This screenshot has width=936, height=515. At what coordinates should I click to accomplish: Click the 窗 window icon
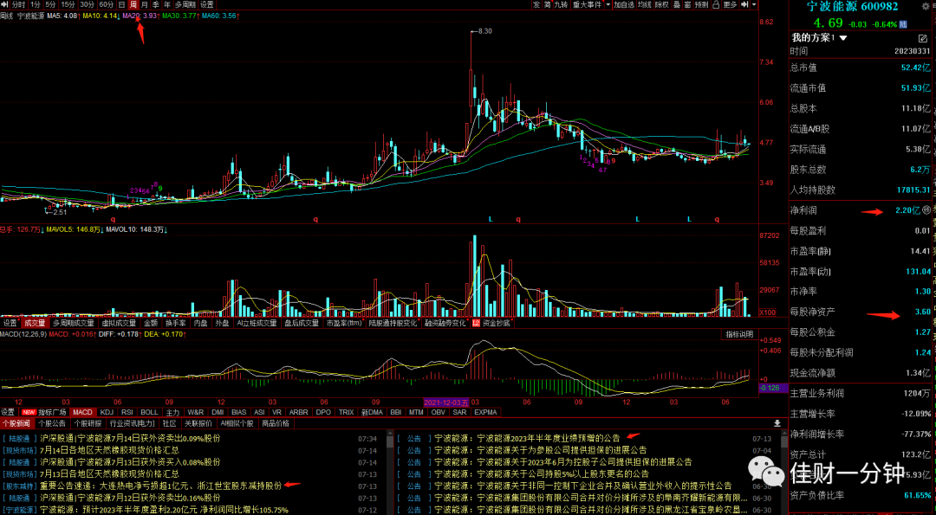pyautogui.click(x=687, y=4)
